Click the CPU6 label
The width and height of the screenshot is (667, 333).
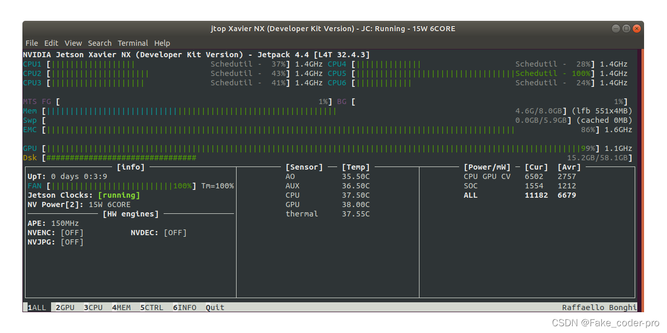click(337, 83)
